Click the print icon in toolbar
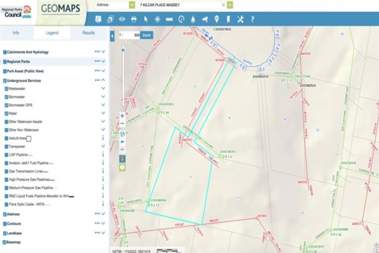 [x=133, y=19]
